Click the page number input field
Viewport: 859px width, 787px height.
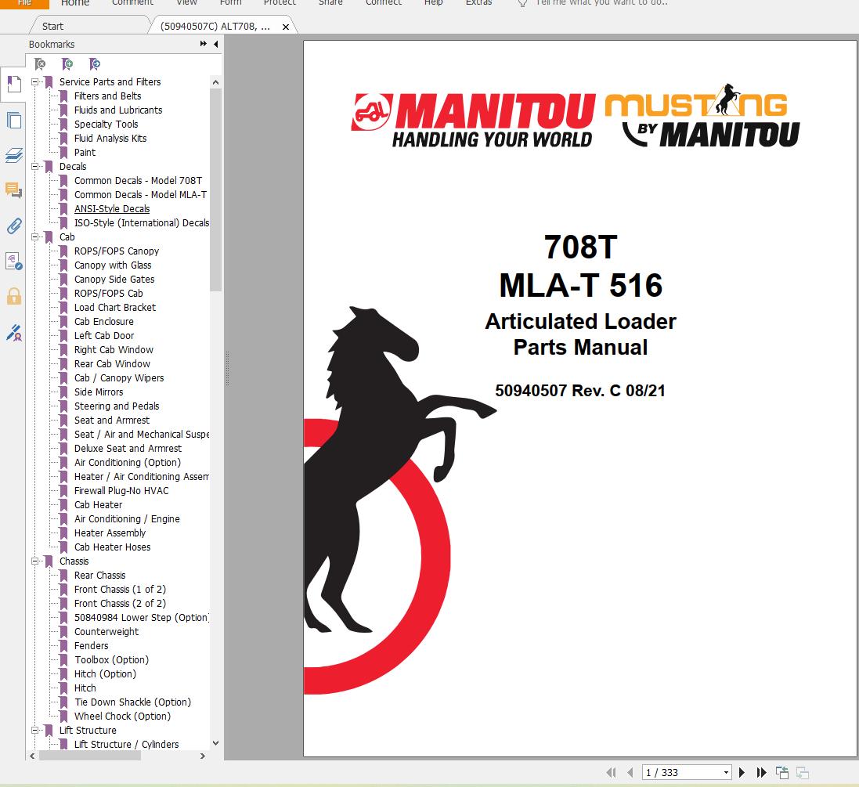pyautogui.click(x=682, y=773)
